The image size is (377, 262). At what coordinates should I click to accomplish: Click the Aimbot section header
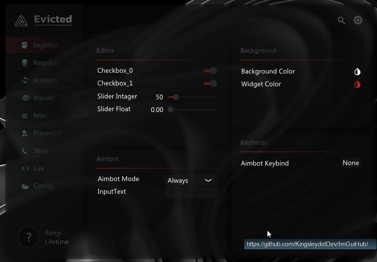tap(108, 159)
